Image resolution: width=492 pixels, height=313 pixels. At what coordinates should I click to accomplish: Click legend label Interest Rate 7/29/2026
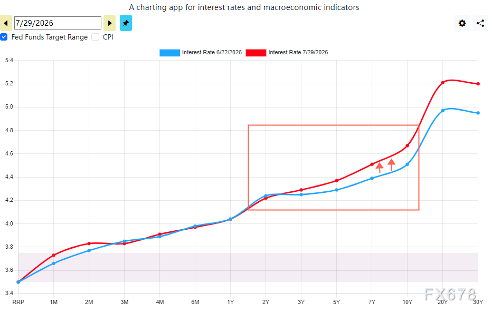[x=298, y=53]
